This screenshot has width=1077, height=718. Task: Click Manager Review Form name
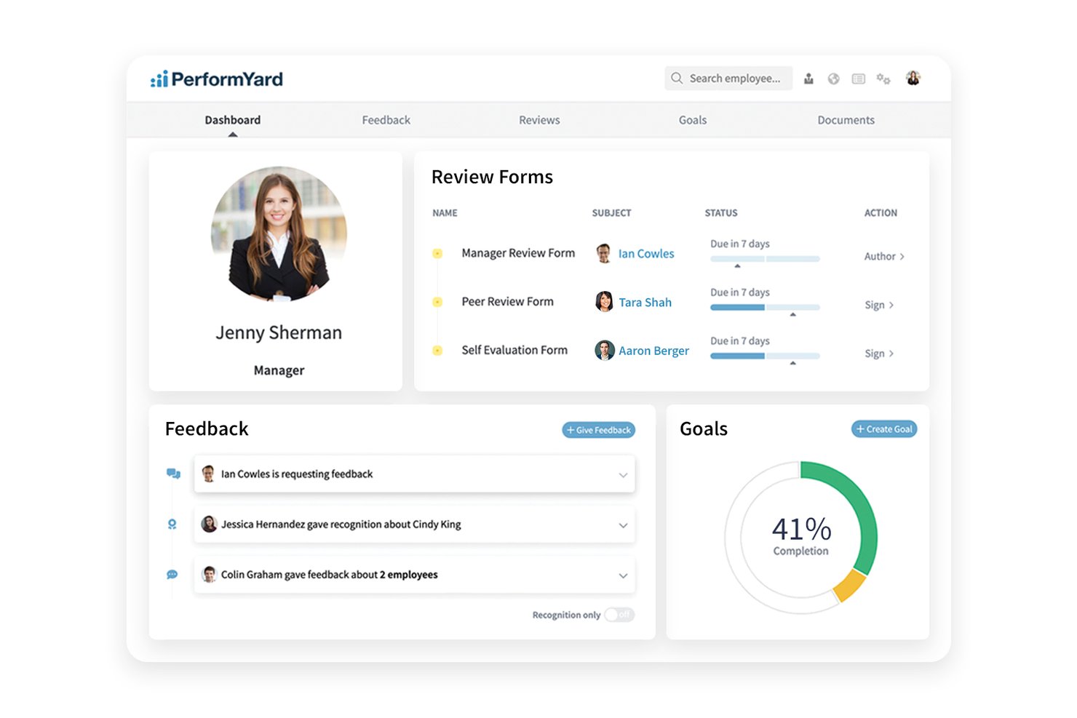pyautogui.click(x=518, y=253)
